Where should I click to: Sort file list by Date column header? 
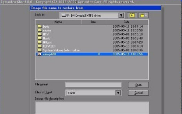pos(127,22)
